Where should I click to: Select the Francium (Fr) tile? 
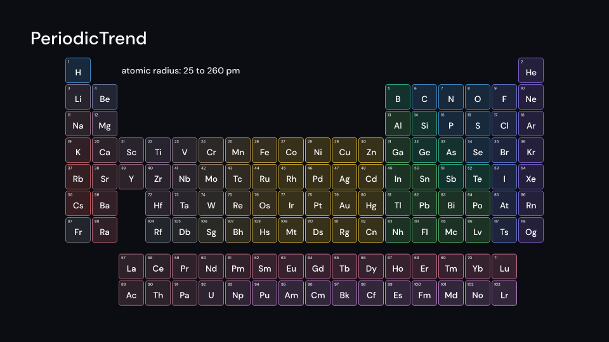point(78,230)
